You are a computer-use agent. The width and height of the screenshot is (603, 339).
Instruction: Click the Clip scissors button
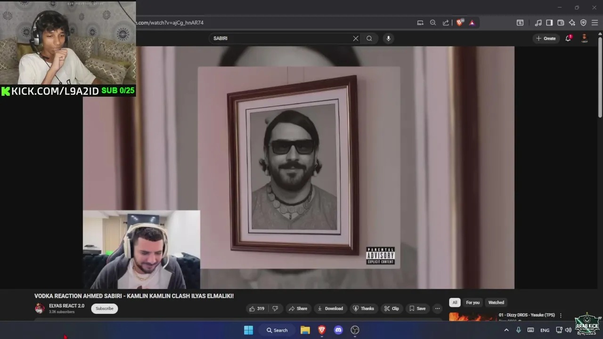pyautogui.click(x=391, y=308)
